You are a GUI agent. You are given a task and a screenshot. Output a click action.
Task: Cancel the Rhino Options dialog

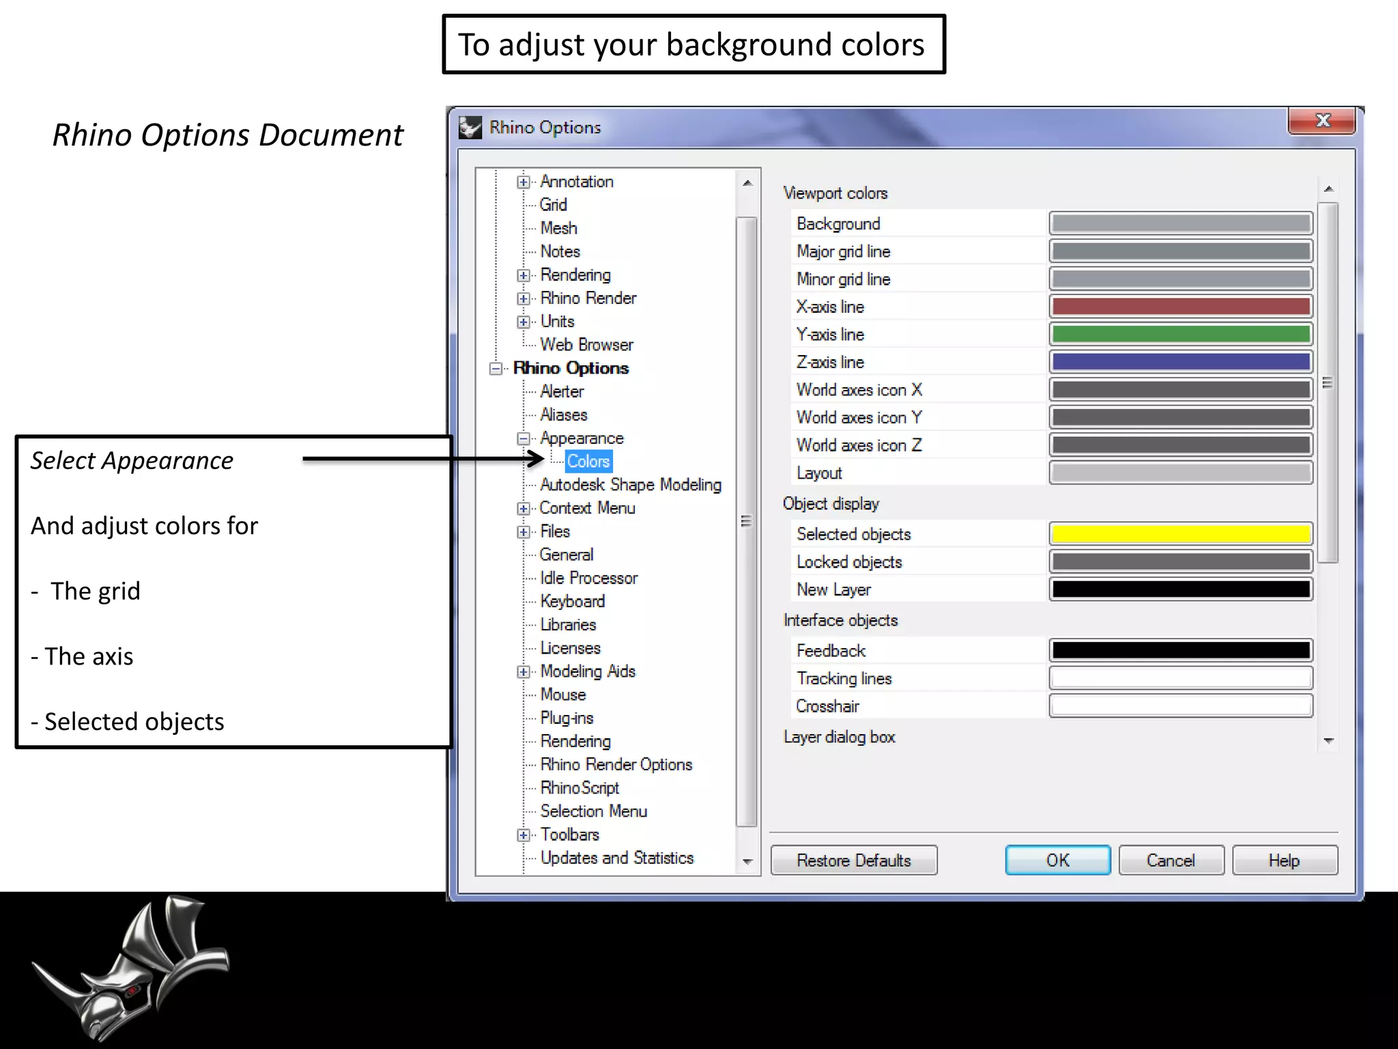pyautogui.click(x=1171, y=861)
